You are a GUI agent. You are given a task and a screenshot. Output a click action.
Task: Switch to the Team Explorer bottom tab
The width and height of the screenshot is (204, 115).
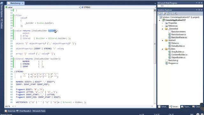click(186, 107)
